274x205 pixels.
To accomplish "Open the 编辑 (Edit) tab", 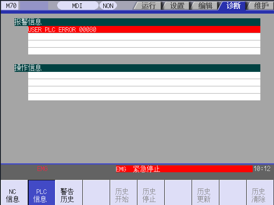I will point(205,6).
